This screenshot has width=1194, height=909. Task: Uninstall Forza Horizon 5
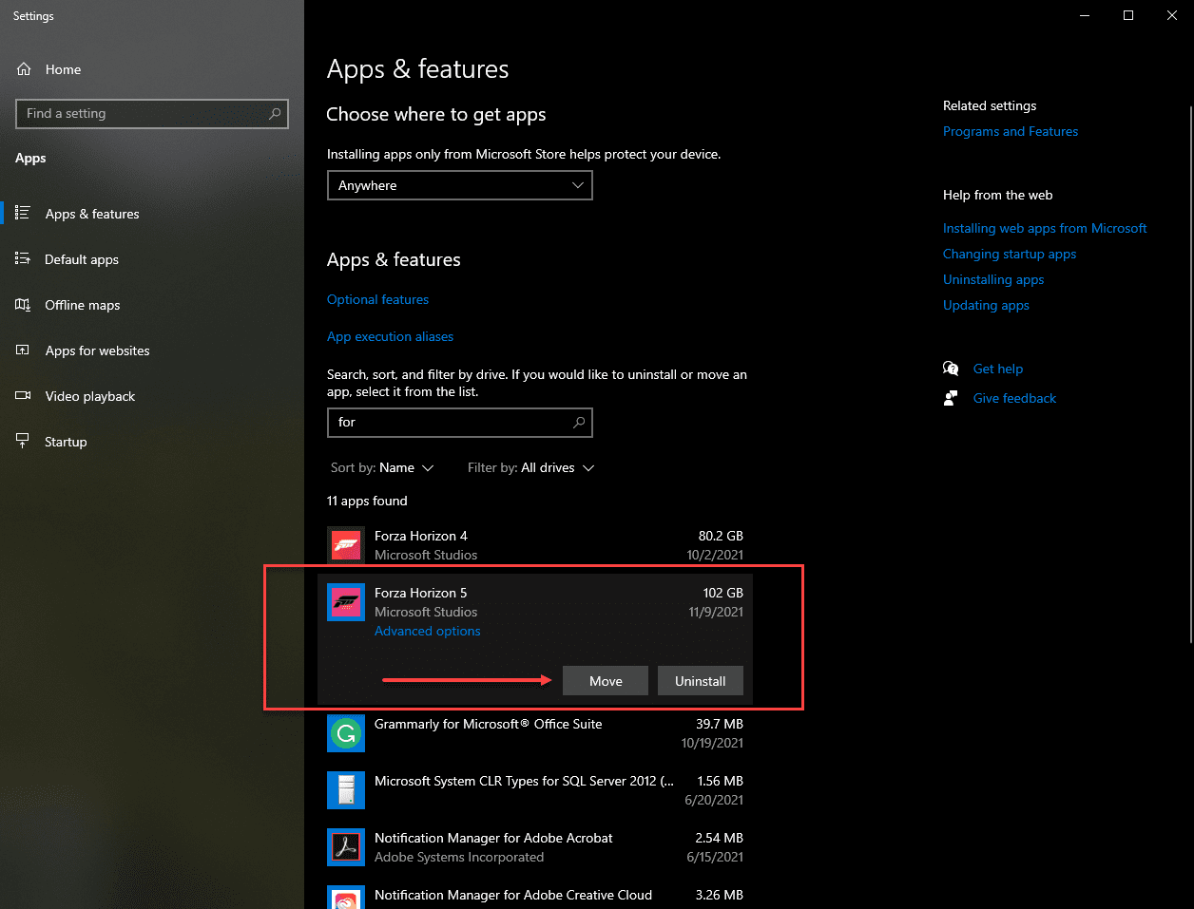(700, 680)
